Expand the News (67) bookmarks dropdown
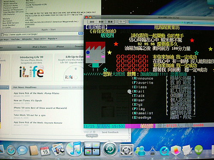Image resolution: width=214 pixels, height=160 pixels. click(x=40, y=39)
